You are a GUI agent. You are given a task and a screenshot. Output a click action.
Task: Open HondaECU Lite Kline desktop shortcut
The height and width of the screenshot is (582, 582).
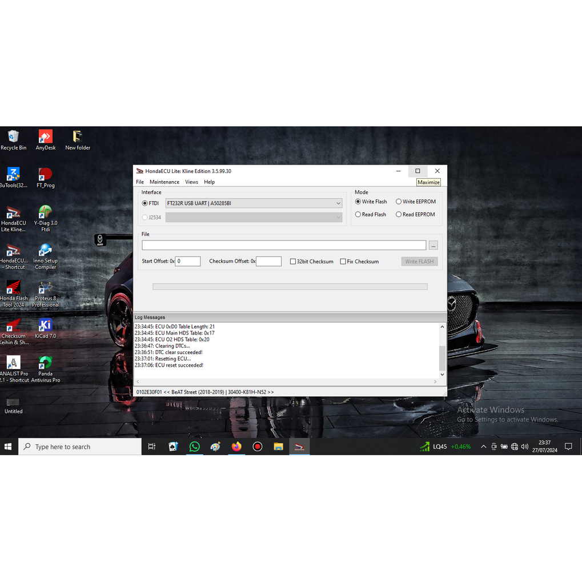click(13, 219)
